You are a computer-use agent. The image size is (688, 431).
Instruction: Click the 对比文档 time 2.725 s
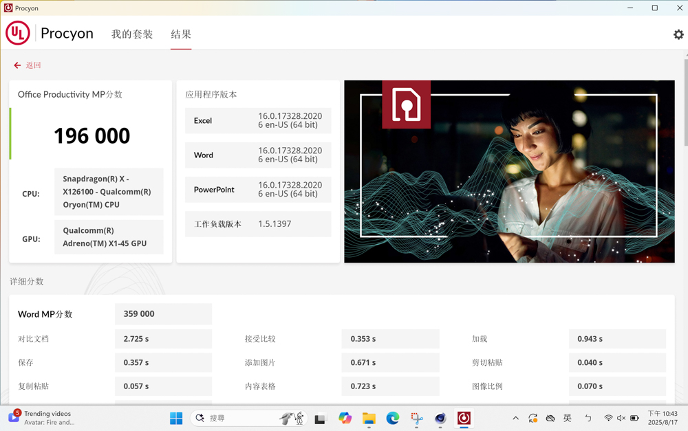[x=163, y=339]
